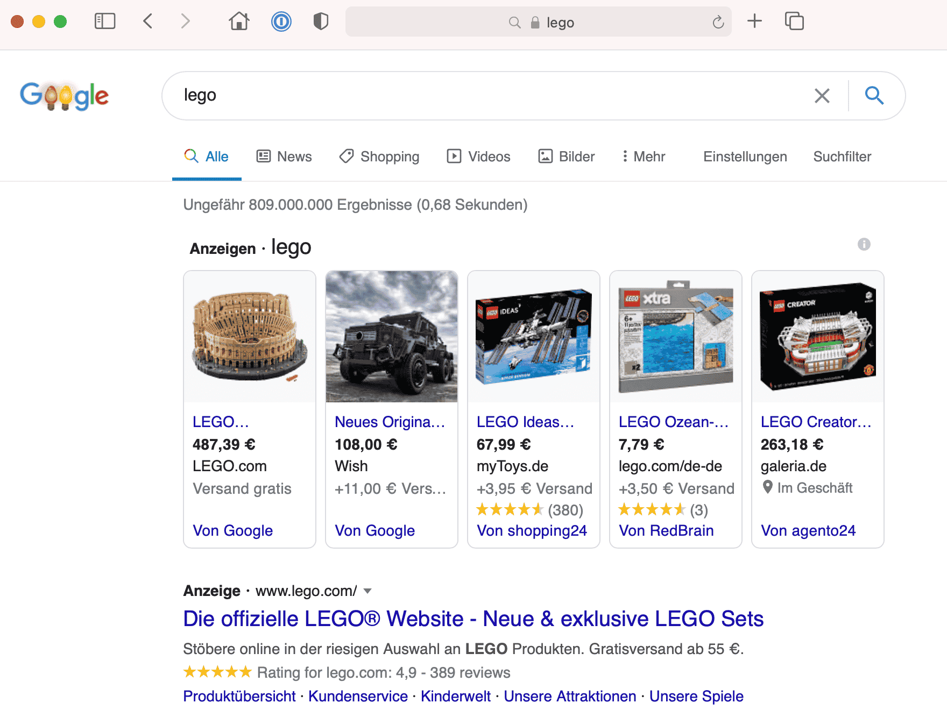Screen dimensions: 947x710
Task: Clear the lego search query
Action: click(822, 96)
